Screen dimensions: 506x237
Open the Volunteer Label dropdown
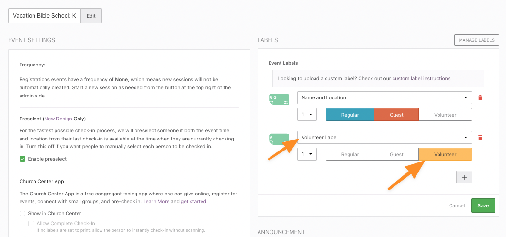pos(384,137)
